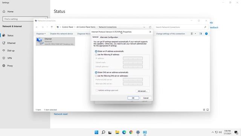This screenshot has width=241, height=136.
Task: Click the Find a setting search box
Action: pyautogui.click(x=25, y=19)
